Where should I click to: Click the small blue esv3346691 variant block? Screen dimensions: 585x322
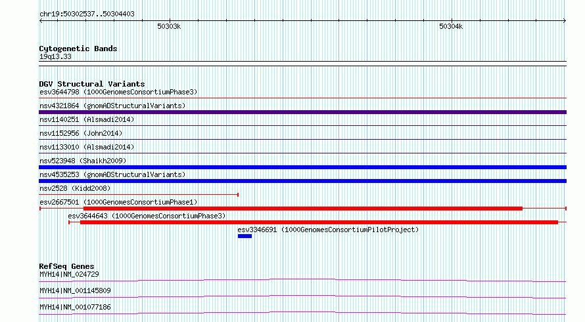[x=245, y=236]
